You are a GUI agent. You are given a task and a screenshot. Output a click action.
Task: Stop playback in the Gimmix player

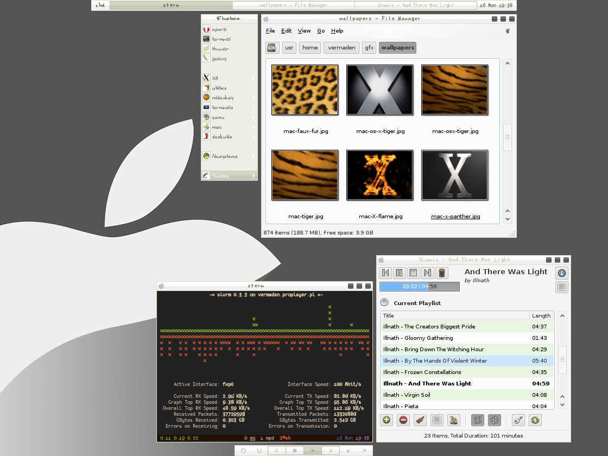click(413, 273)
